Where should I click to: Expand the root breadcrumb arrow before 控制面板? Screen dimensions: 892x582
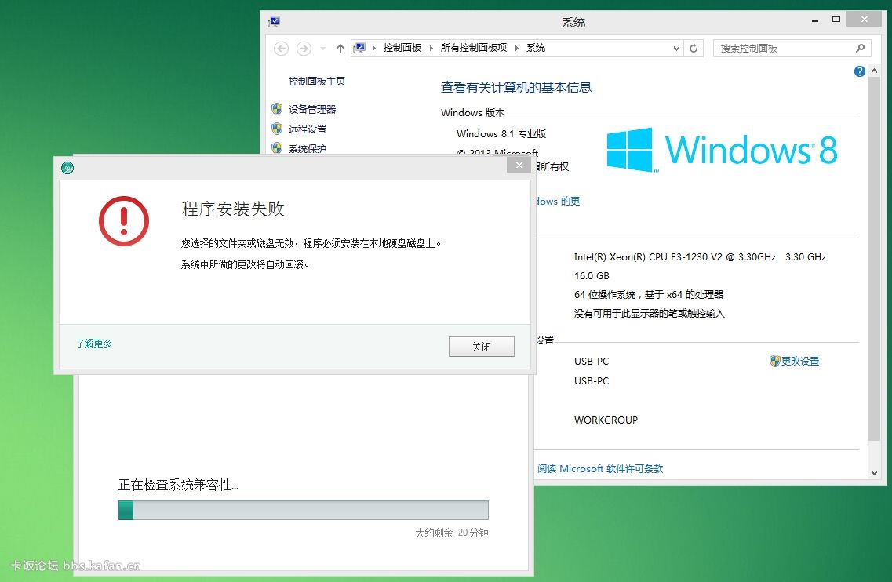tap(373, 48)
